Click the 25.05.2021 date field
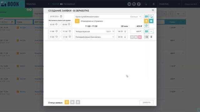 click(56, 16)
